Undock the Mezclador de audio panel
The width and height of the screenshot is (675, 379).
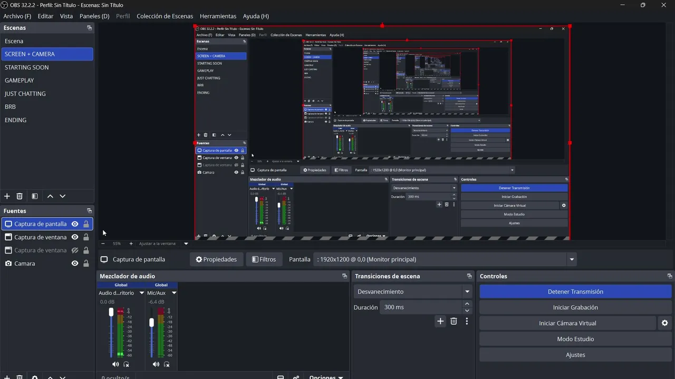(345, 276)
